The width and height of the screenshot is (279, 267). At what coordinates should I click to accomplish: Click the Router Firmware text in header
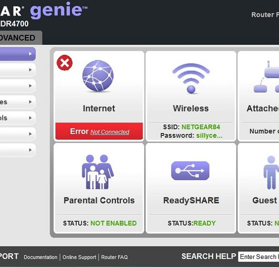tap(265, 15)
